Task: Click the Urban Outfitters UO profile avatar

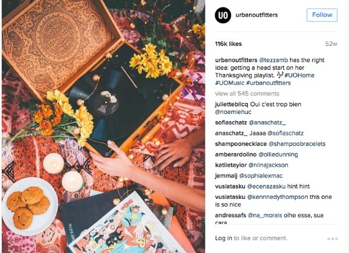Action: pos(223,15)
